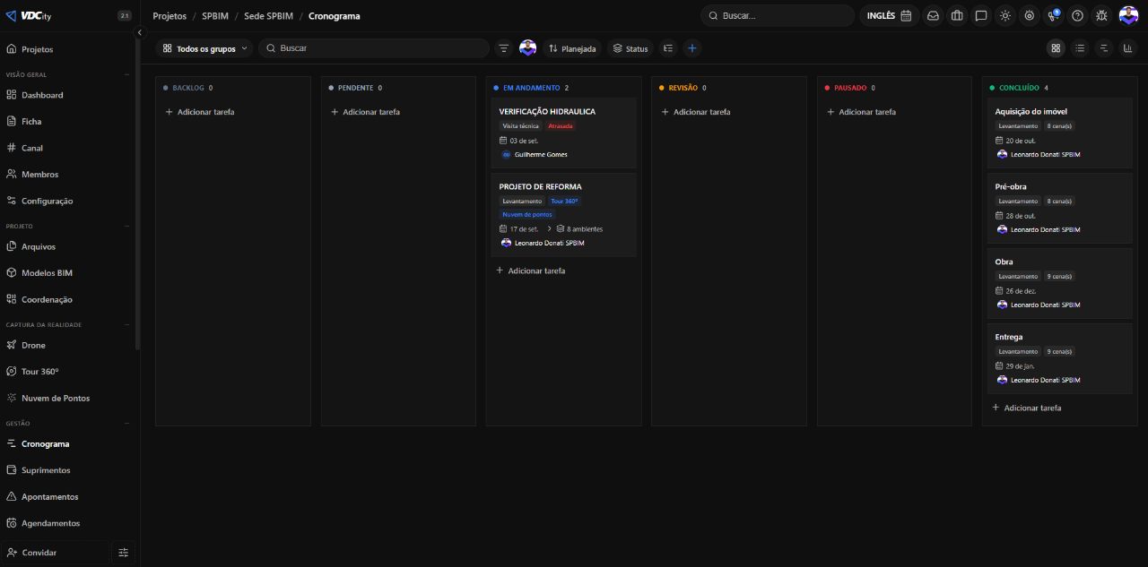Click the bug report icon in the top bar

tap(1101, 15)
